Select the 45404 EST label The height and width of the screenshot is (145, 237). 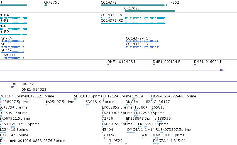point(107,130)
